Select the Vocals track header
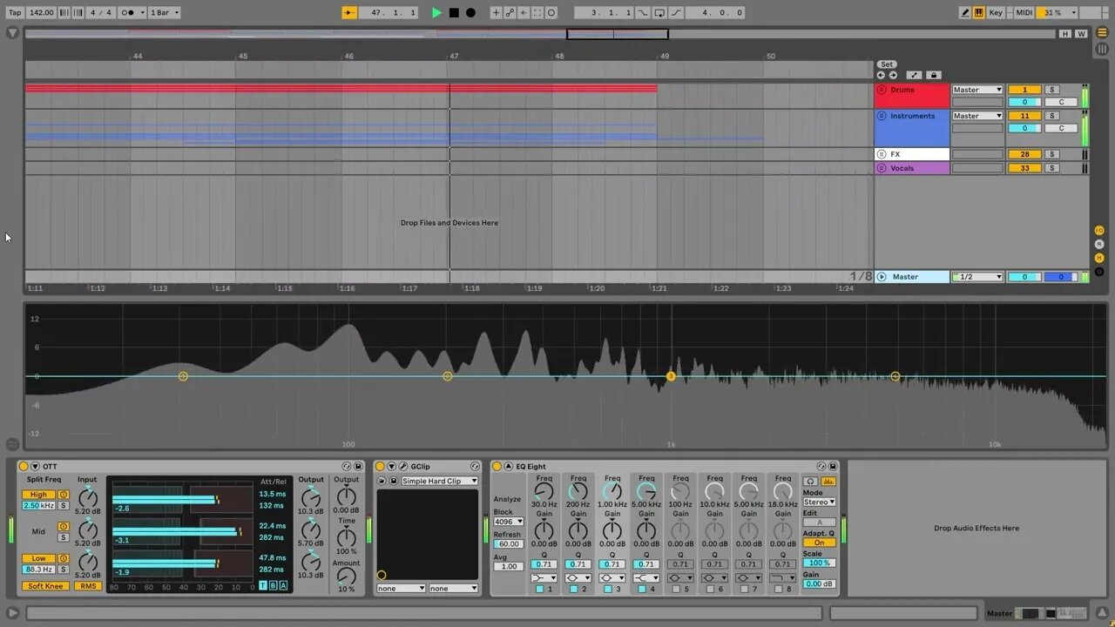Screen dimensions: 1115x627 coord(912,168)
